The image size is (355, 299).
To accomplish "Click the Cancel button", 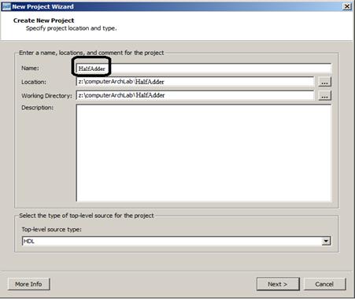I will [324, 284].
